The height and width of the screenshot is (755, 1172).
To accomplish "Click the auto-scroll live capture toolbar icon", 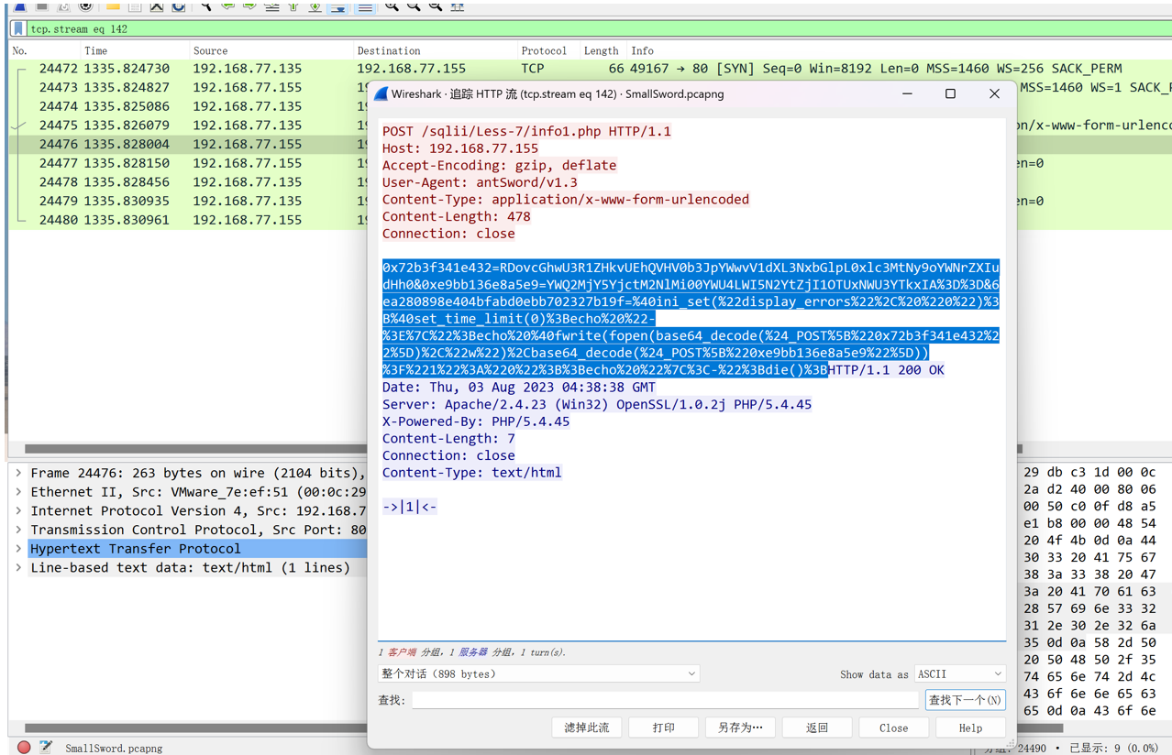I will (337, 6).
